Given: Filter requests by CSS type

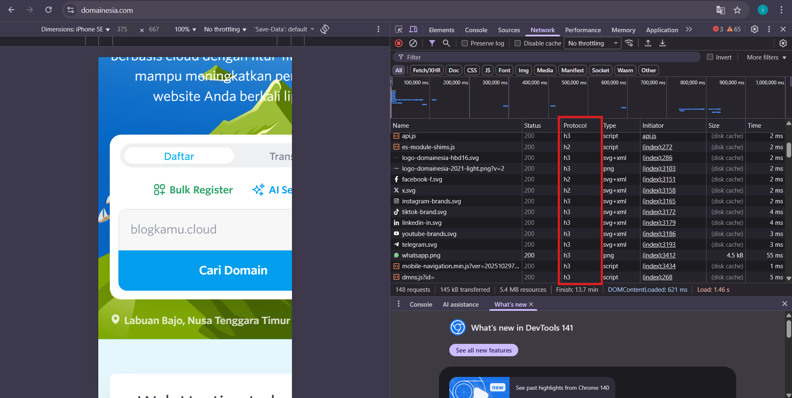Looking at the screenshot, I should click(x=472, y=70).
